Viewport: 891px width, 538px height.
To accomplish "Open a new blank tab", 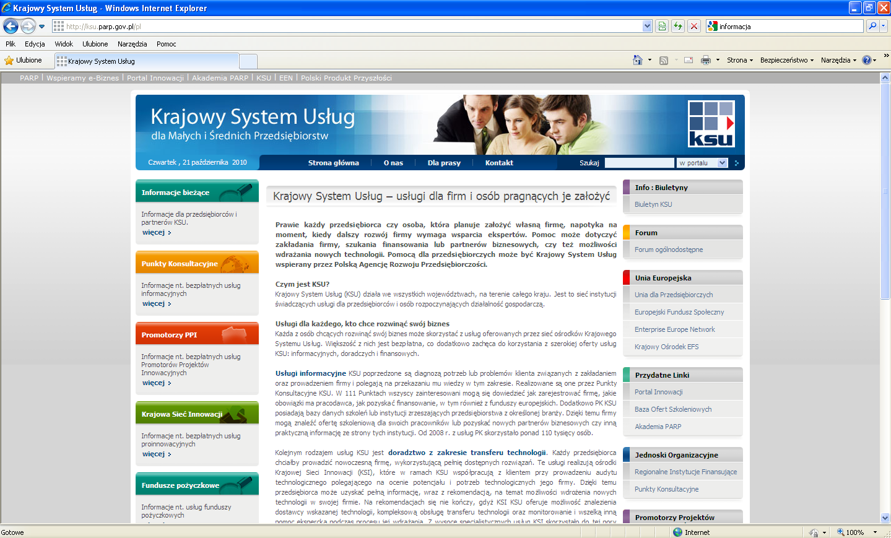I will tap(248, 61).
